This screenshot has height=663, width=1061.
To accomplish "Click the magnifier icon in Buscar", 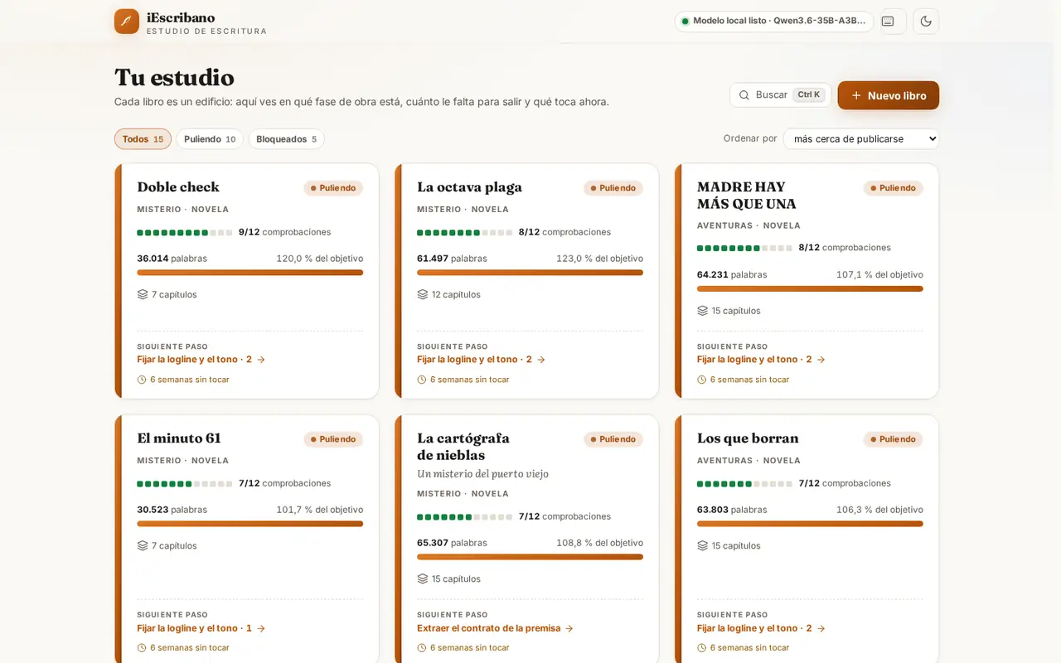I will (x=744, y=95).
